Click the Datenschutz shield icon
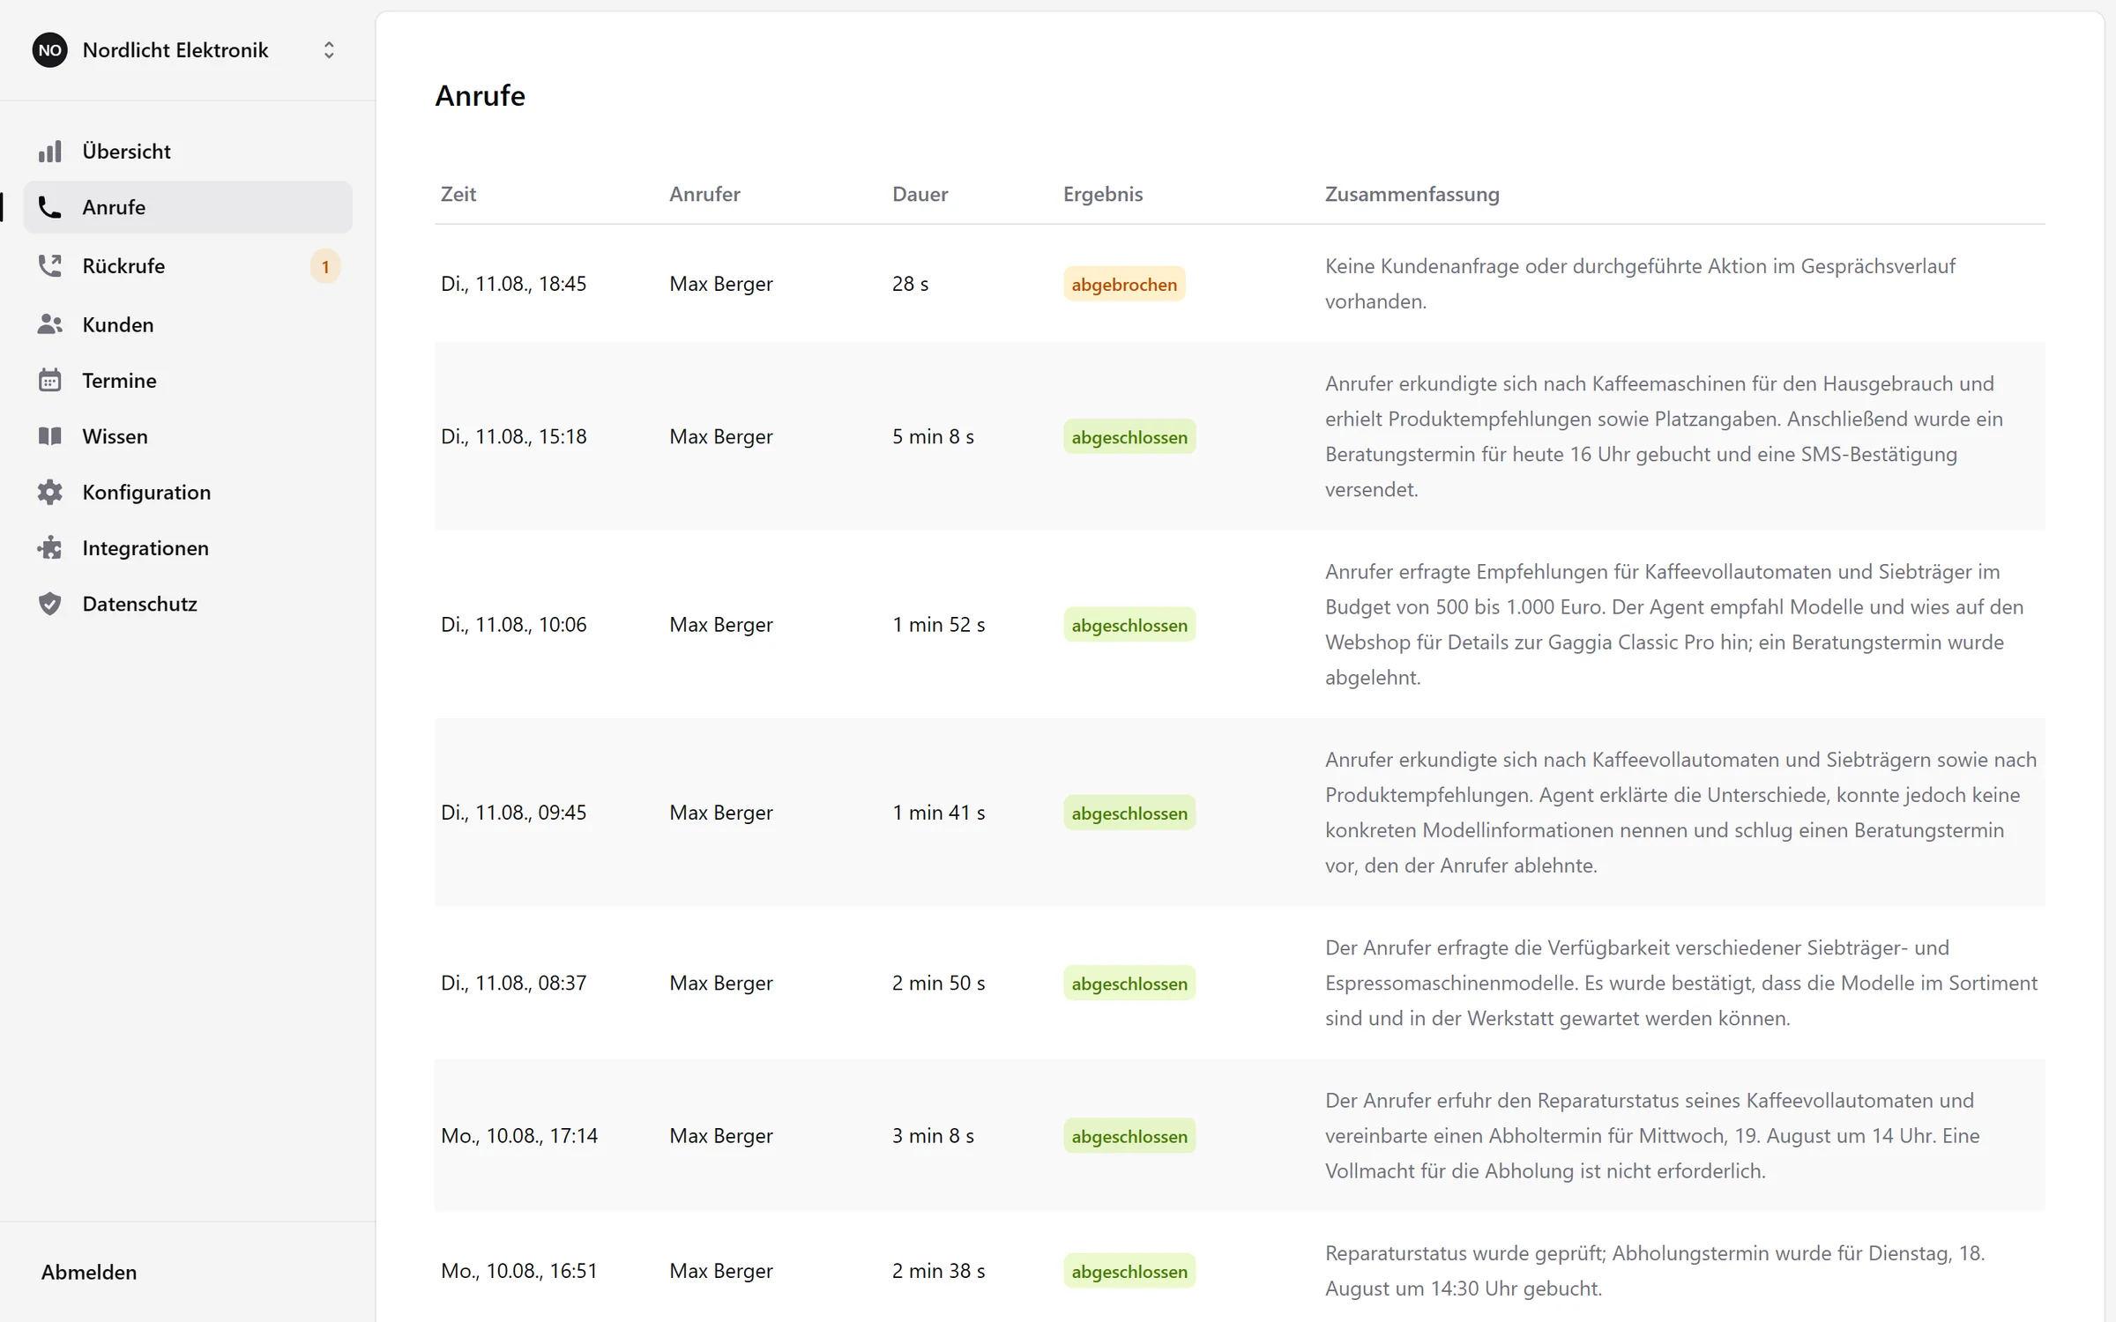 tap(50, 604)
